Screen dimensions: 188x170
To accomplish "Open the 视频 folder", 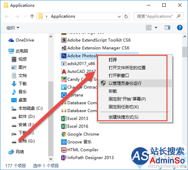I will (x=19, y=59).
